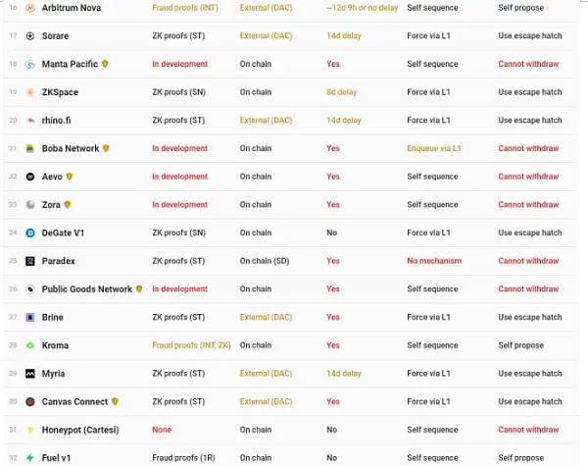Click the warning shield next to Aevo
588x466 pixels.
click(70, 177)
